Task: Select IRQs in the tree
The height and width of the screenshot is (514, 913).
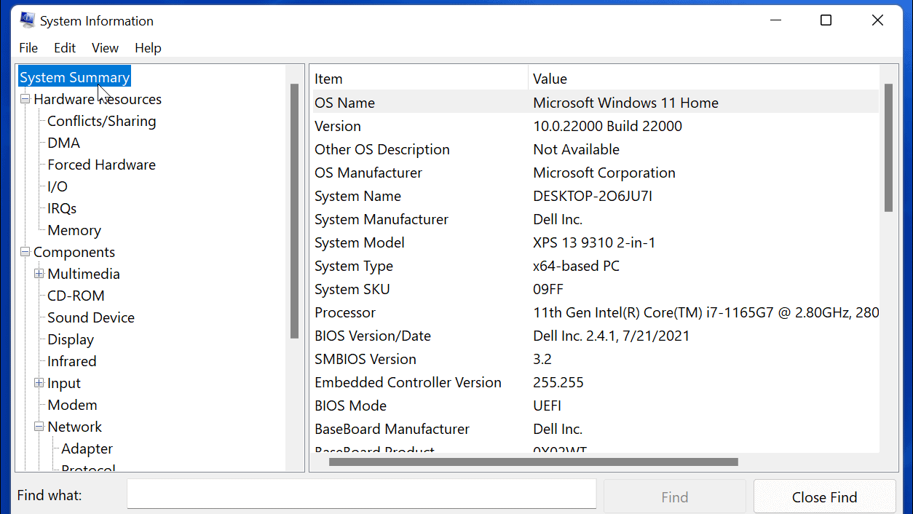Action: coord(62,208)
